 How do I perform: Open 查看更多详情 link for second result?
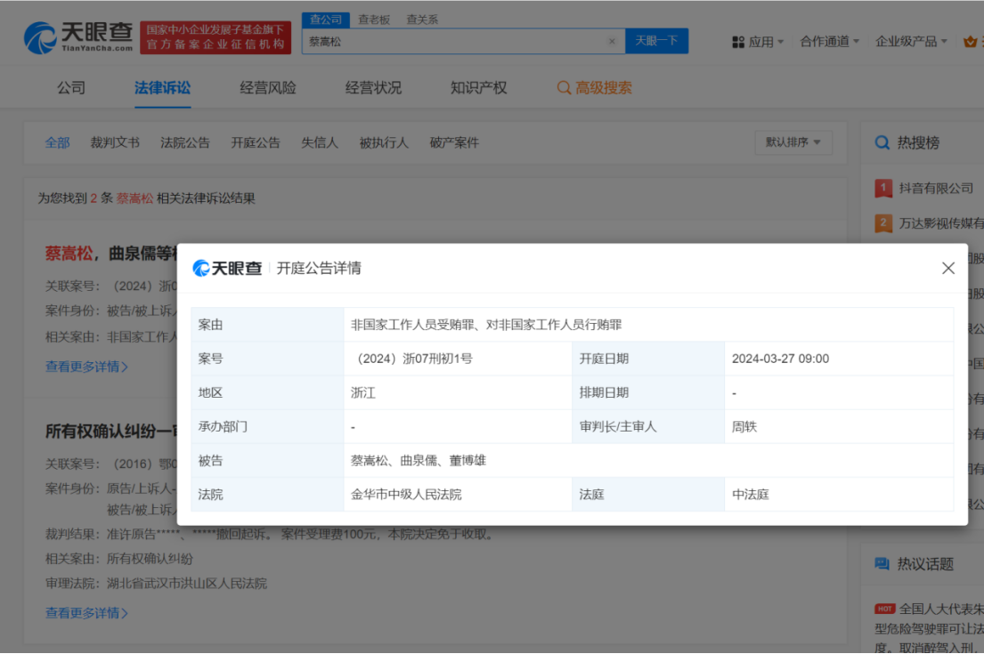pyautogui.click(x=86, y=613)
